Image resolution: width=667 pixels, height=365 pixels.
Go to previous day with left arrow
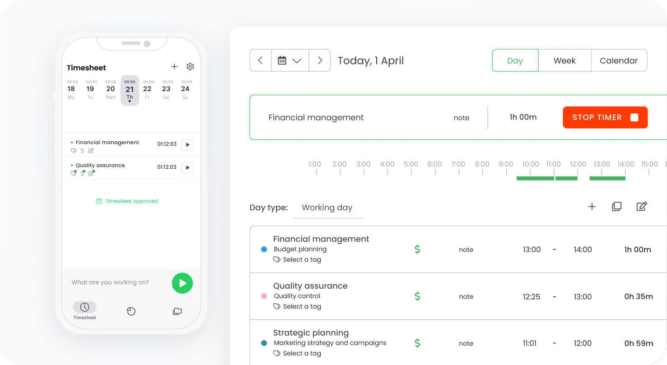click(x=261, y=60)
